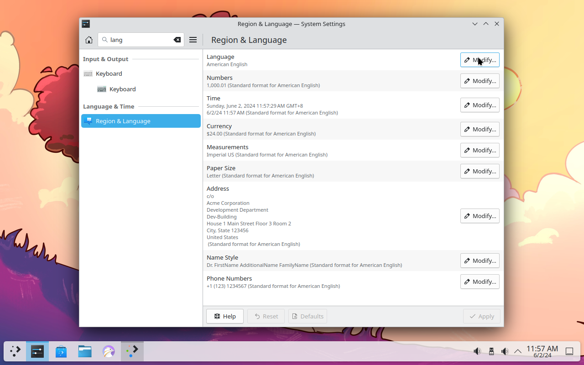584x365 pixels.
Task: Launch the Falkon browser from the taskbar
Action: [109, 351]
